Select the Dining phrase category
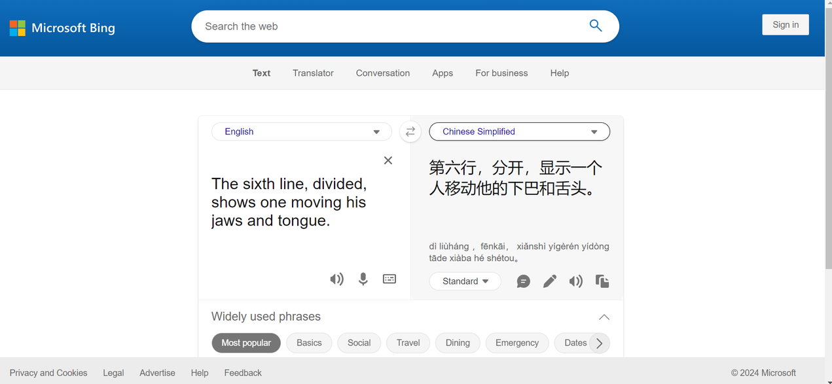The image size is (832, 384). [x=458, y=343]
